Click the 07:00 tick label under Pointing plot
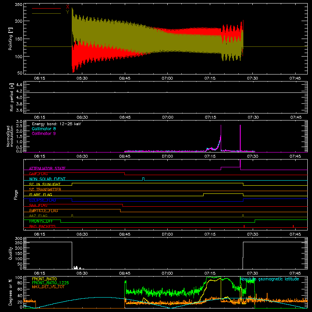312x312 pixels. point(167,78)
